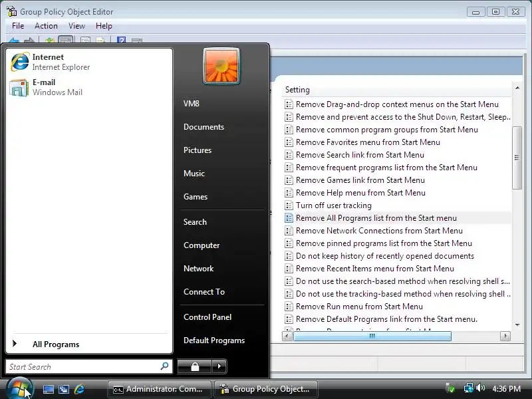Select Remove Favorites menu from Start Menu
Viewport: 532px width, 399px height.
[368, 142]
